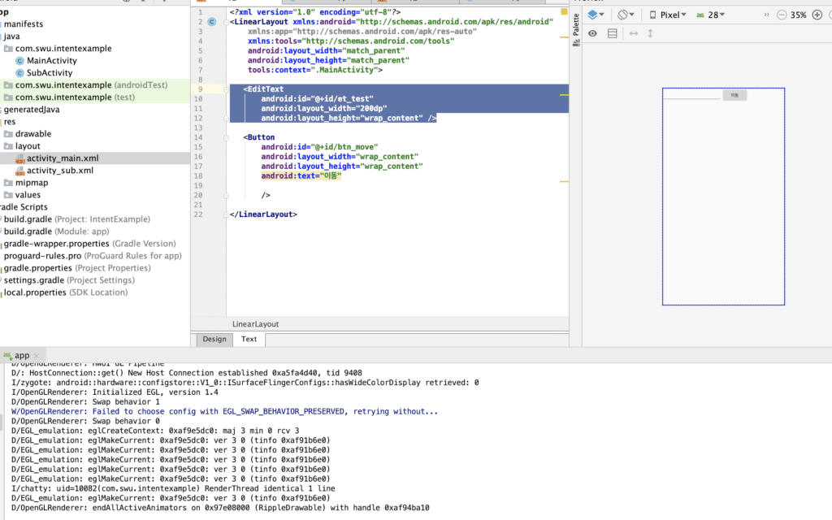Expand the mipmap folder
The height and width of the screenshot is (520, 832).
point(32,183)
